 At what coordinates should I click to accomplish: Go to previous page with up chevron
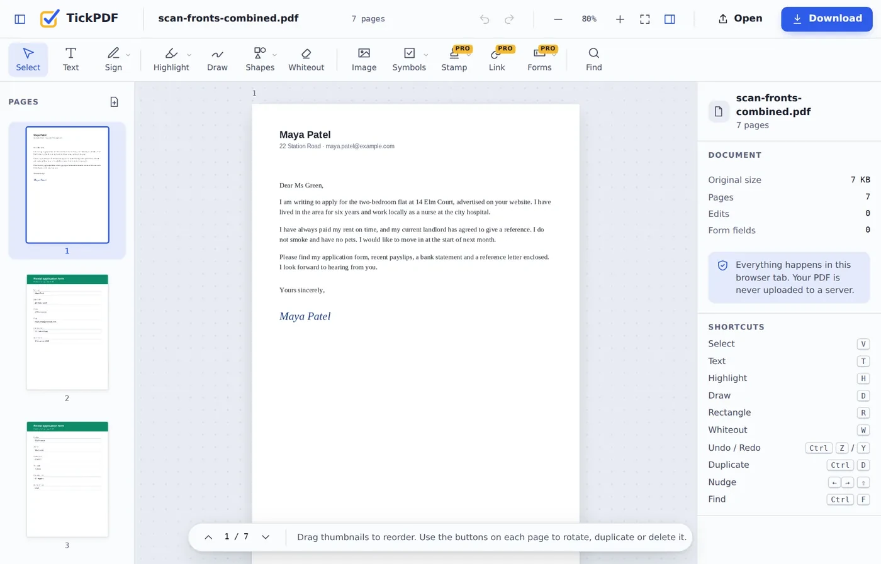point(208,537)
